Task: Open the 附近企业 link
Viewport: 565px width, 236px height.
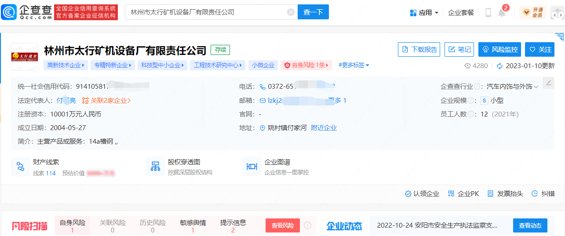Action: (324, 128)
